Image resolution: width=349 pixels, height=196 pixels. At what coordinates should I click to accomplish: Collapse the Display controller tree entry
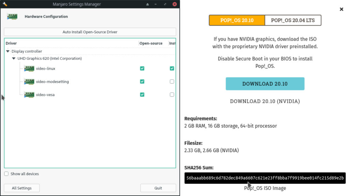coord(8,51)
